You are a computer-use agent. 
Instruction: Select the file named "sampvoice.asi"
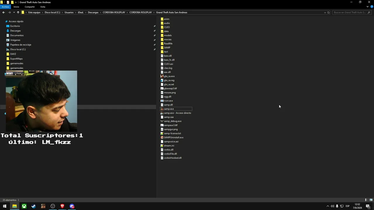tap(171, 141)
